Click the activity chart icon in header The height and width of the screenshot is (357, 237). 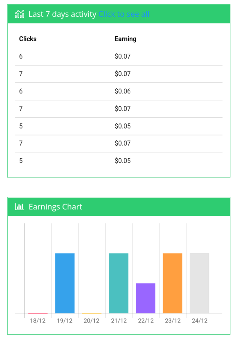tap(20, 14)
